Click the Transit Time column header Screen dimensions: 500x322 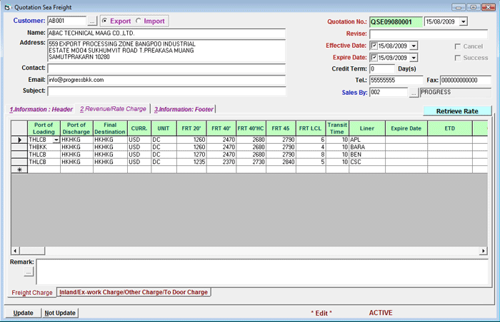tap(337, 128)
